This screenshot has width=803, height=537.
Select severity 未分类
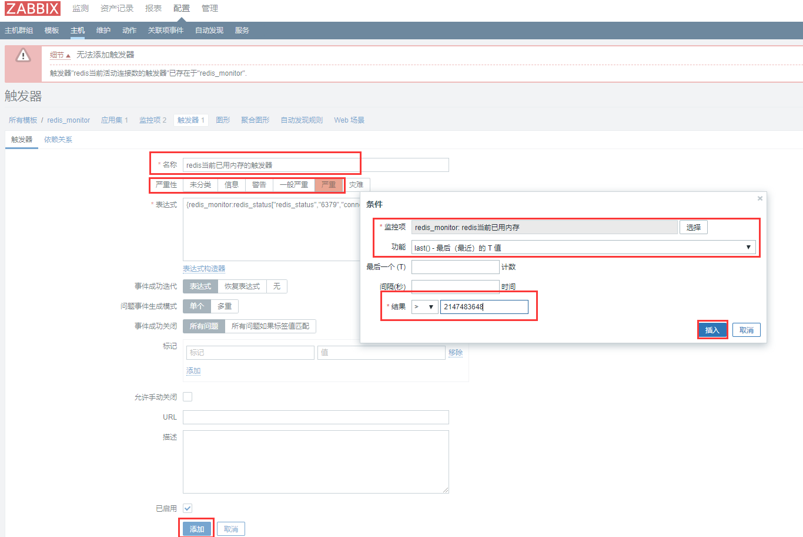(200, 185)
